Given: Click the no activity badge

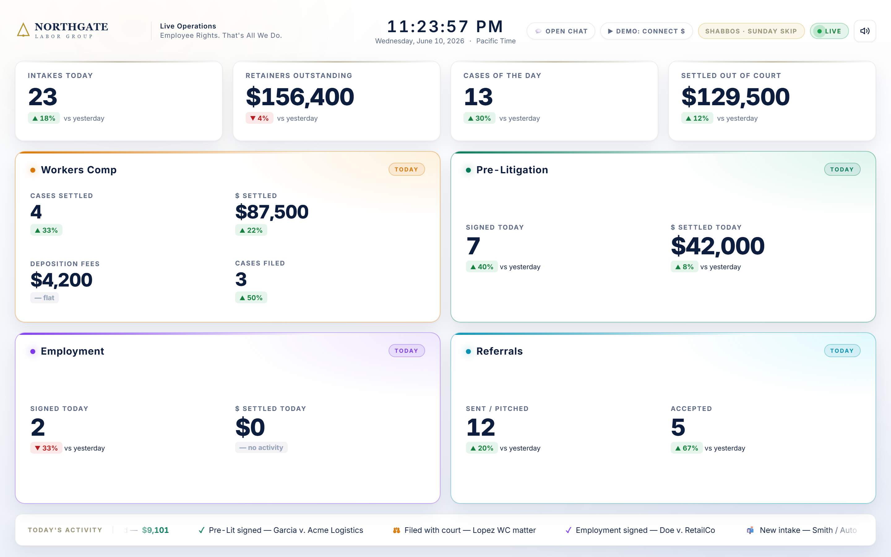Looking at the screenshot, I should (261, 447).
